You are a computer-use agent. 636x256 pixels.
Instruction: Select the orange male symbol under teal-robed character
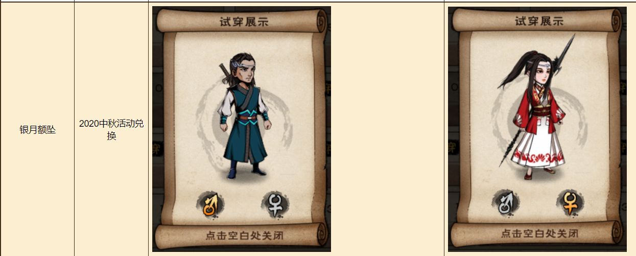(210, 204)
